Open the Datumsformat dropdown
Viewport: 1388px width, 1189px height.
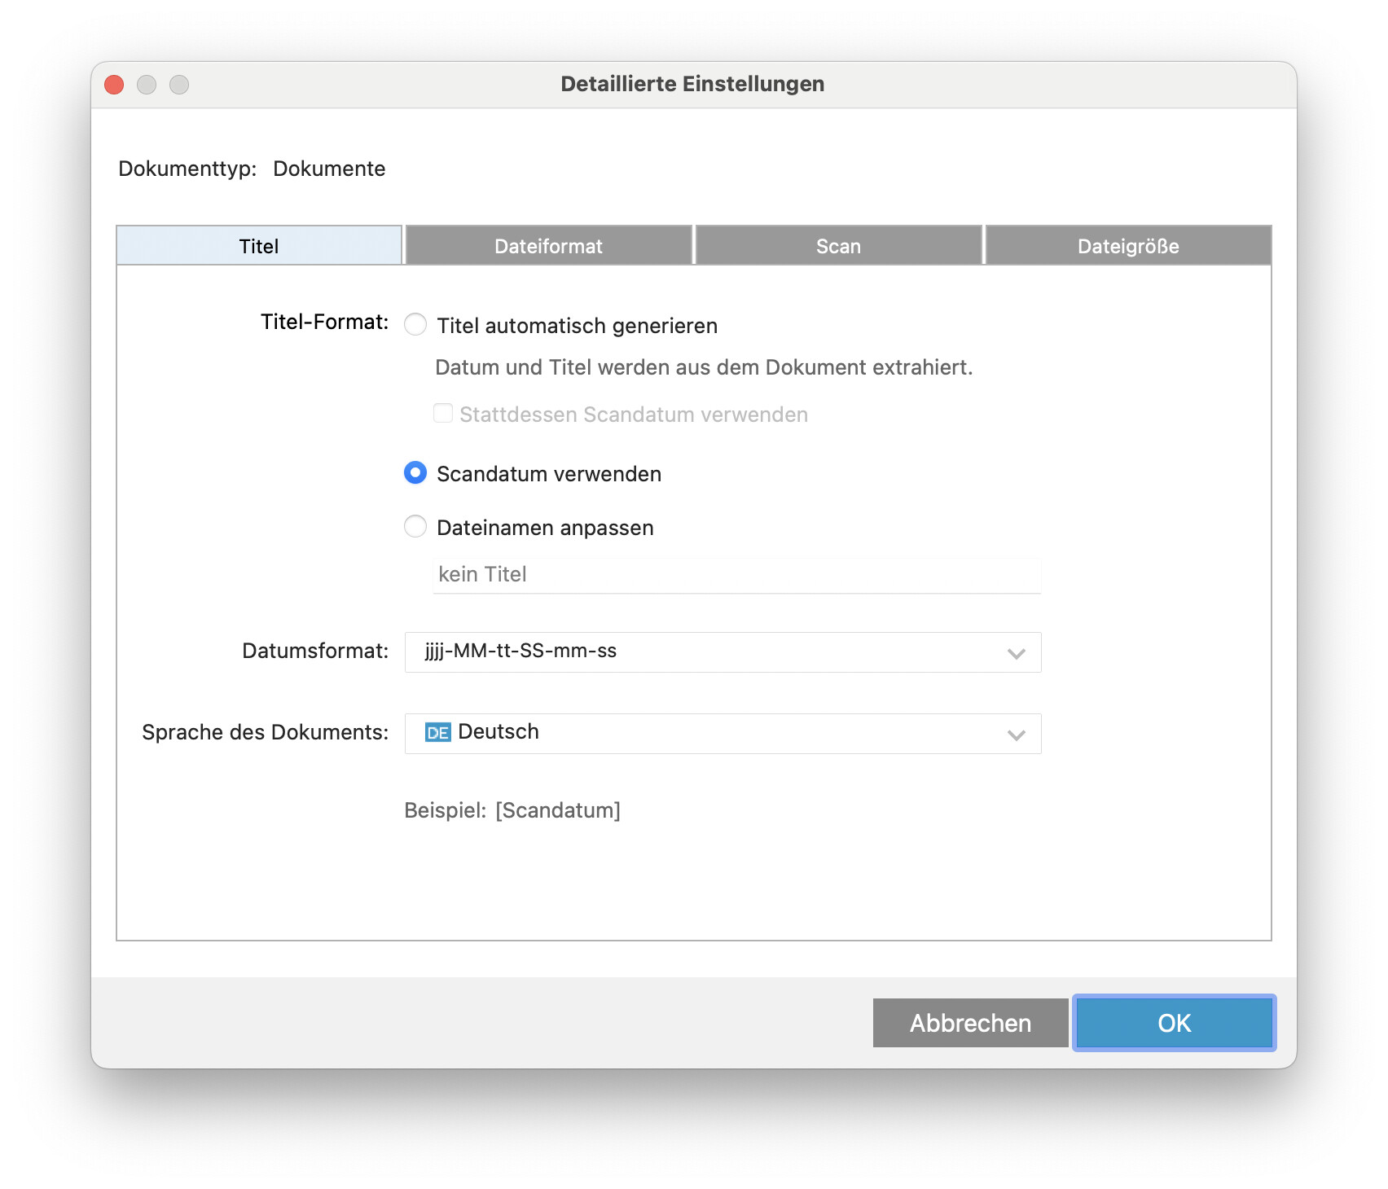[x=722, y=652]
